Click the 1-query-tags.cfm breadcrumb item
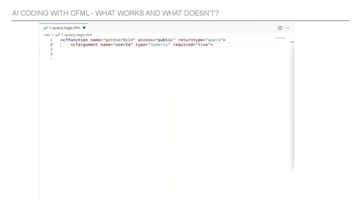 (76, 35)
